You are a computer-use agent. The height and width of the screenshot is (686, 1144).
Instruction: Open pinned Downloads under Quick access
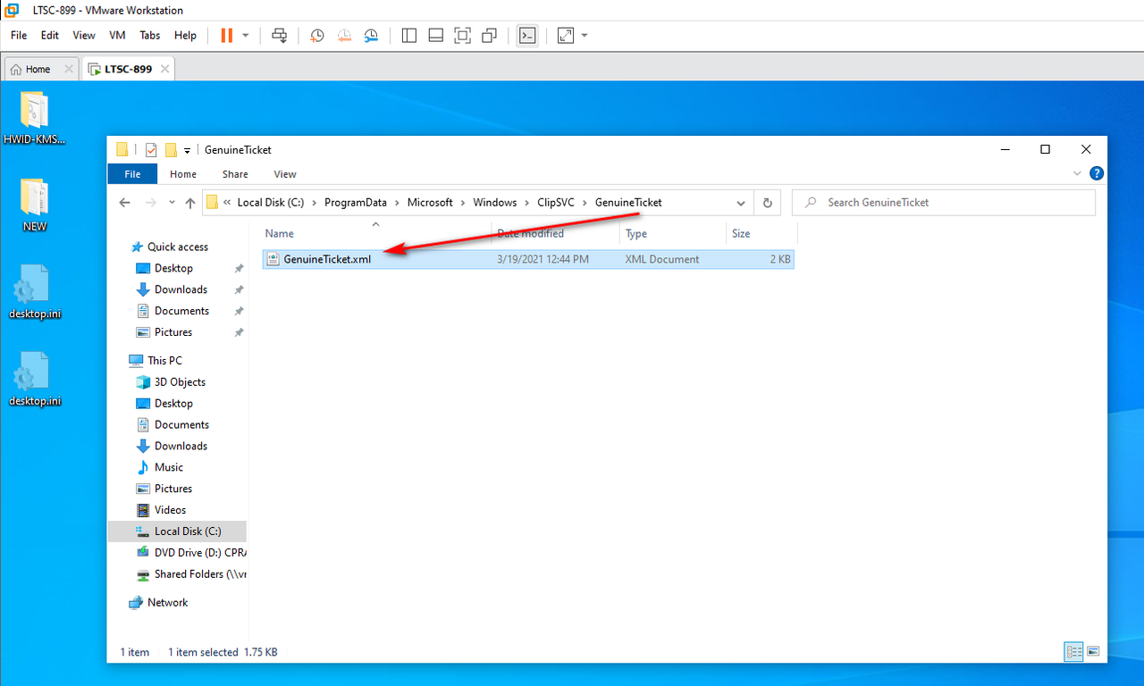click(x=181, y=289)
